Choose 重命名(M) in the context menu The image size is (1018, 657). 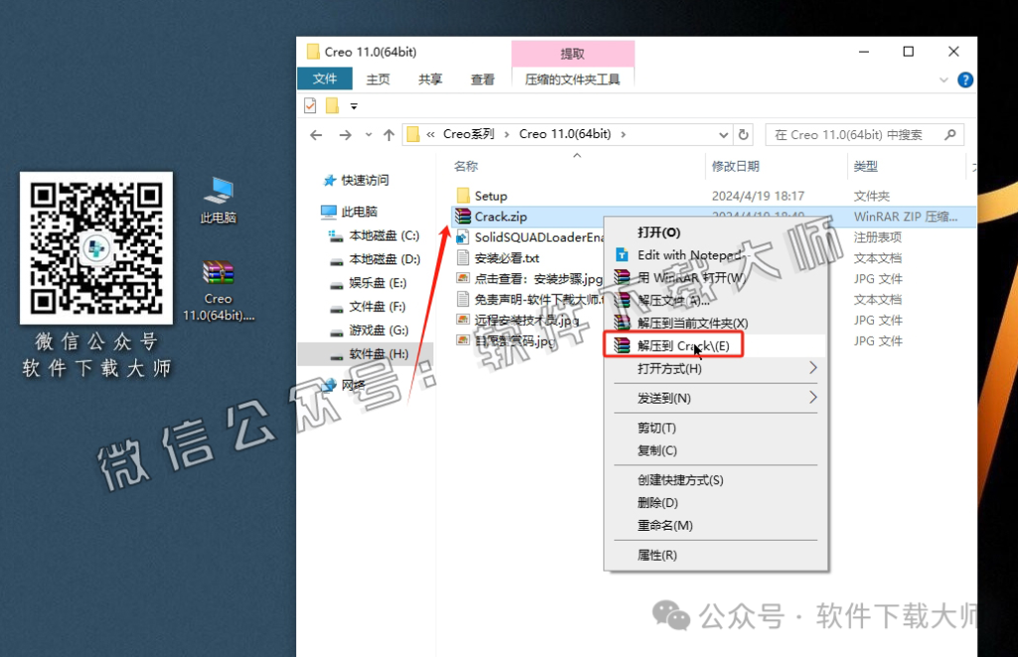716,525
